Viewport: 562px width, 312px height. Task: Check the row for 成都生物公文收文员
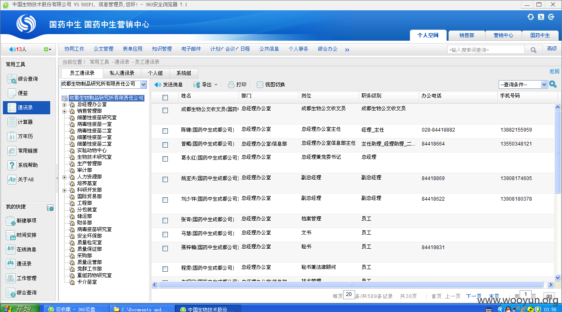[x=165, y=110]
